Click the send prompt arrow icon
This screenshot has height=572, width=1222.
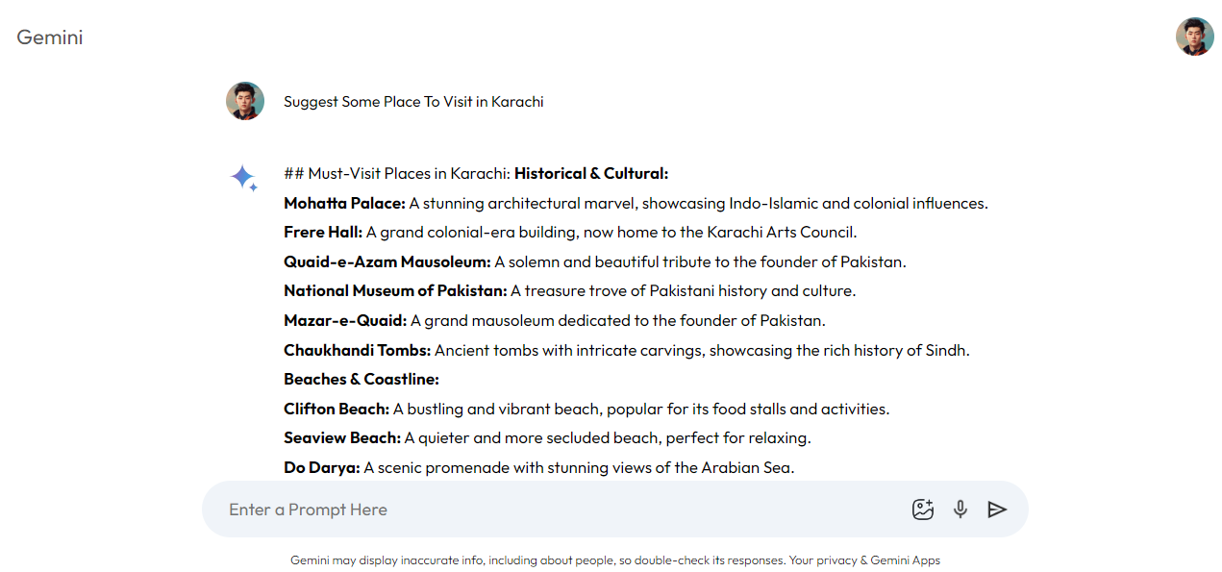[x=997, y=510]
